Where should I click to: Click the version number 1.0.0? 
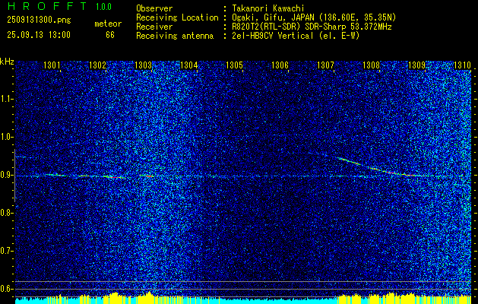[x=103, y=6]
